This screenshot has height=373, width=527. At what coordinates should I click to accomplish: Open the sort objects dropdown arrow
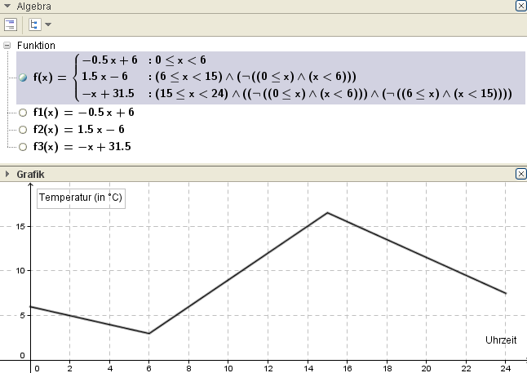coord(47,25)
